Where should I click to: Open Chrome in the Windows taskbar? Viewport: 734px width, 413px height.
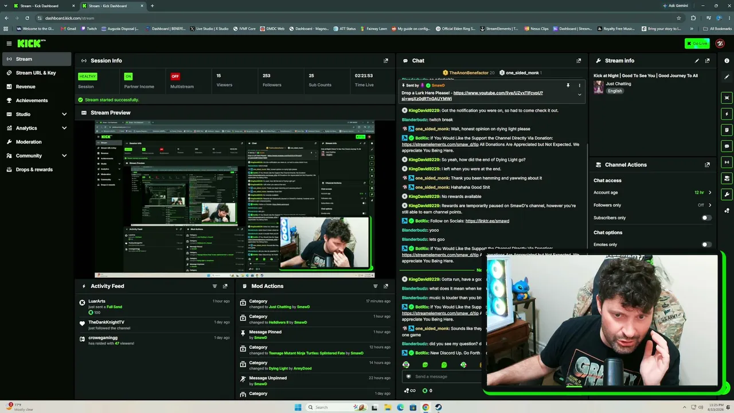[425, 407]
